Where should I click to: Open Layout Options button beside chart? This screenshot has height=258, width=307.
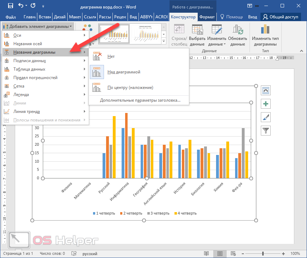pyautogui.click(x=265, y=90)
